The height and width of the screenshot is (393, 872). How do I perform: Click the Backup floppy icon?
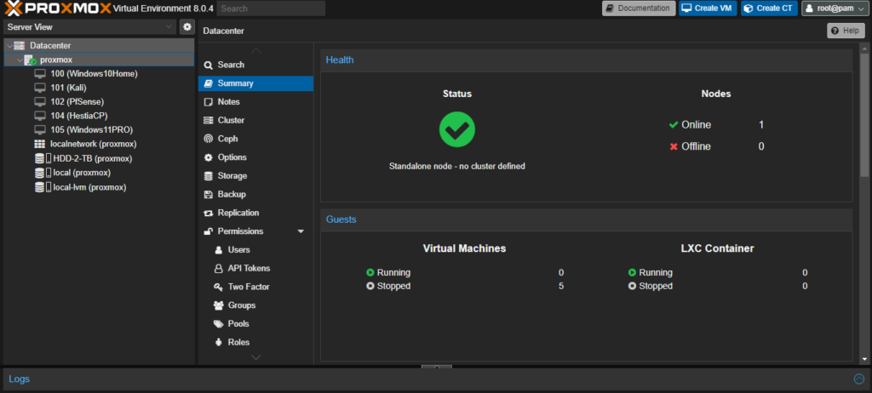[209, 194]
